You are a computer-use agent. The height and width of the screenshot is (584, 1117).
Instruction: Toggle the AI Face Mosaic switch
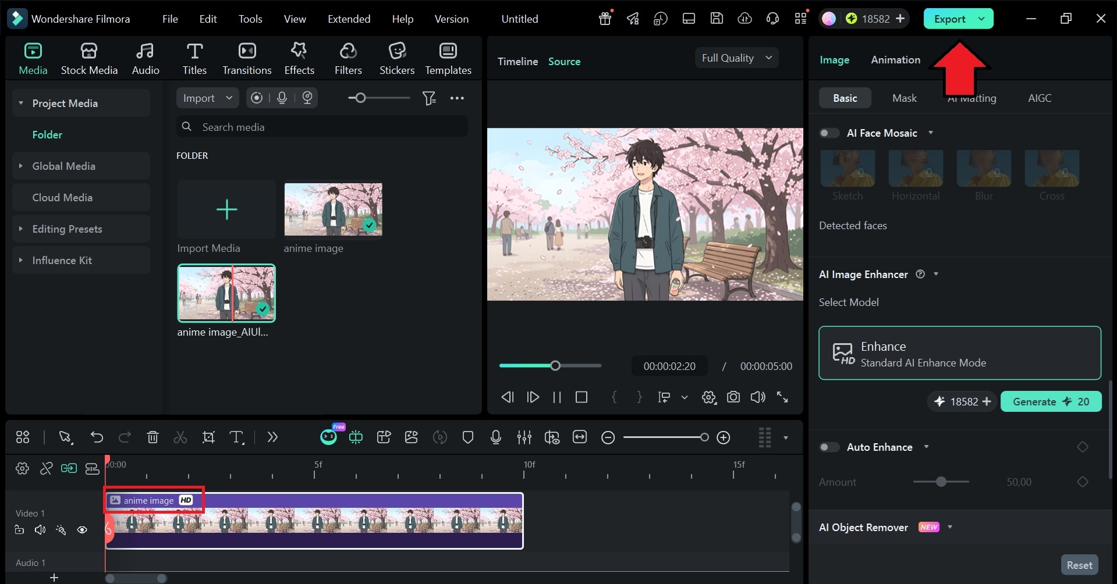click(x=829, y=133)
